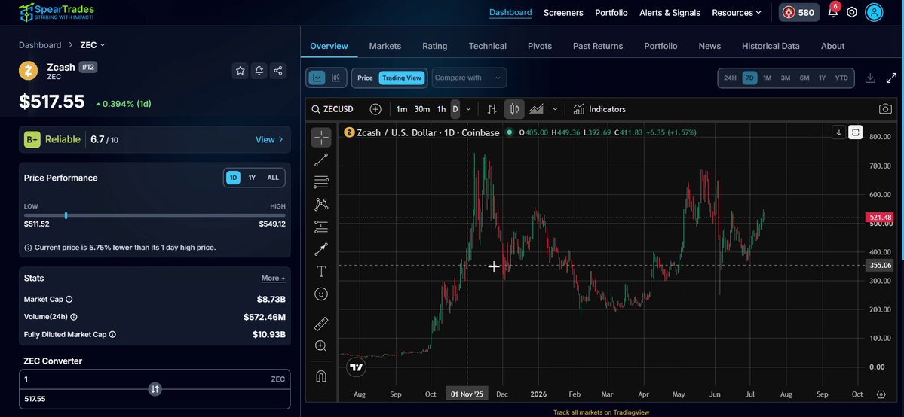Set interval to 30m
Viewport: 904px width, 417px height.
(x=422, y=109)
